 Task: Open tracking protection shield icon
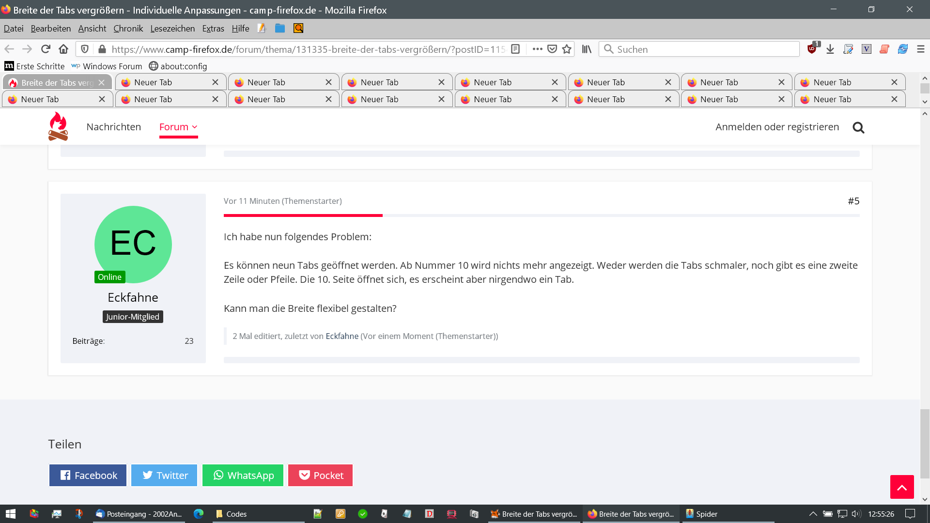click(85, 49)
